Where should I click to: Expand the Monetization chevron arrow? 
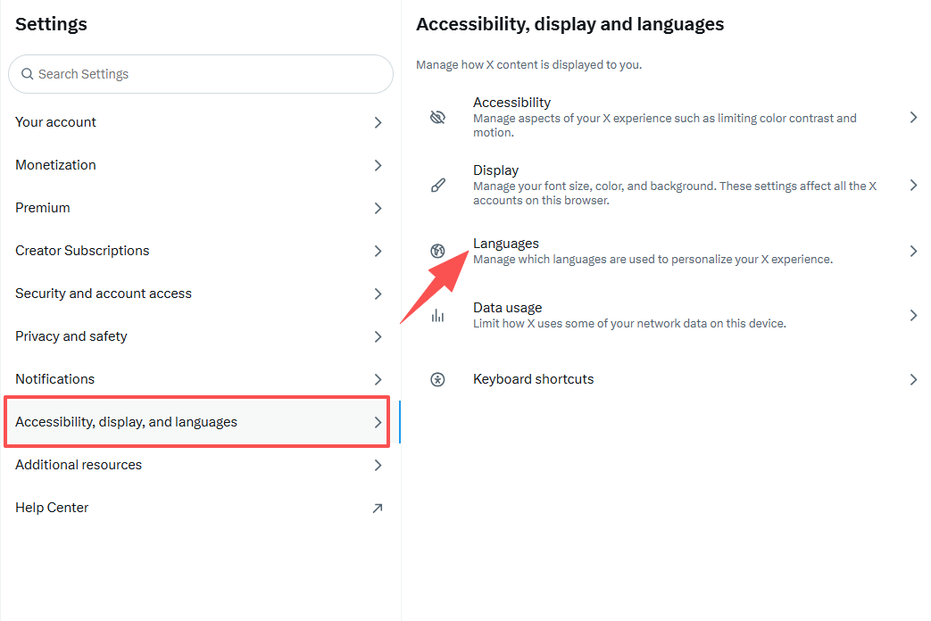378,165
